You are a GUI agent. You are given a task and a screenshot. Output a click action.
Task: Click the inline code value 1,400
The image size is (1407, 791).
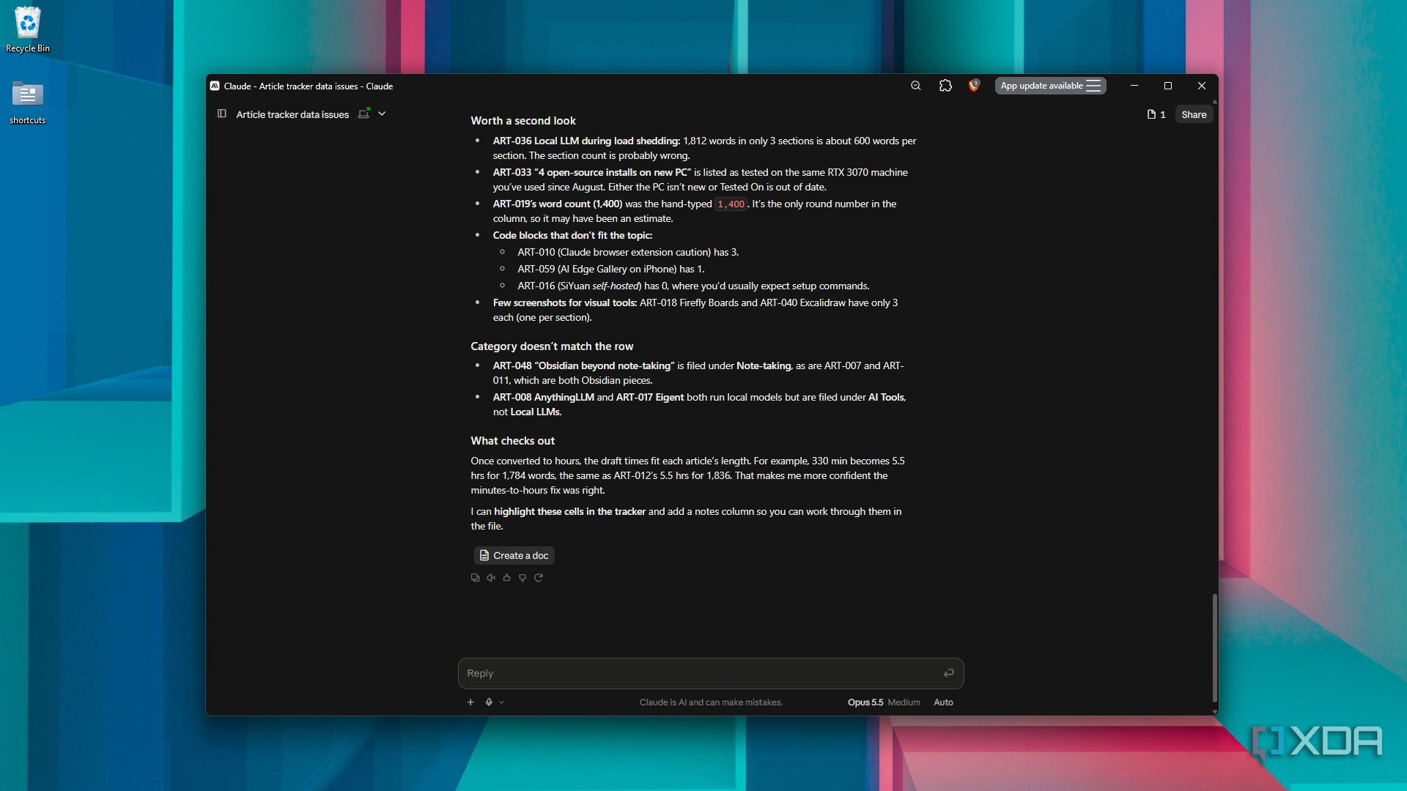pyautogui.click(x=731, y=204)
